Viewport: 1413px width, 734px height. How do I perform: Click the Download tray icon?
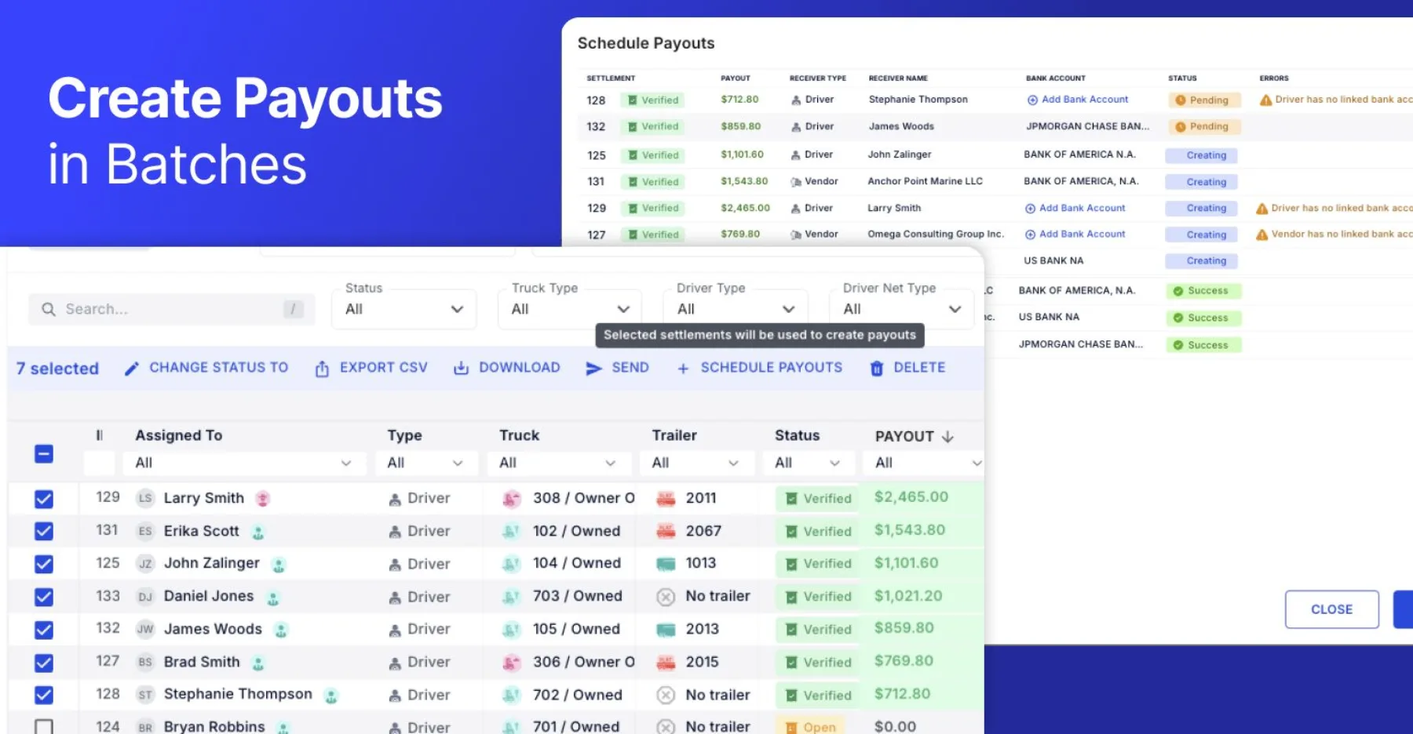pyautogui.click(x=461, y=368)
